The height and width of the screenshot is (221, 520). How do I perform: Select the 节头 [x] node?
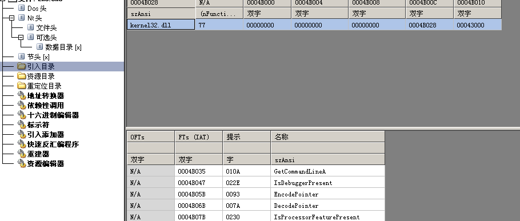38,57
